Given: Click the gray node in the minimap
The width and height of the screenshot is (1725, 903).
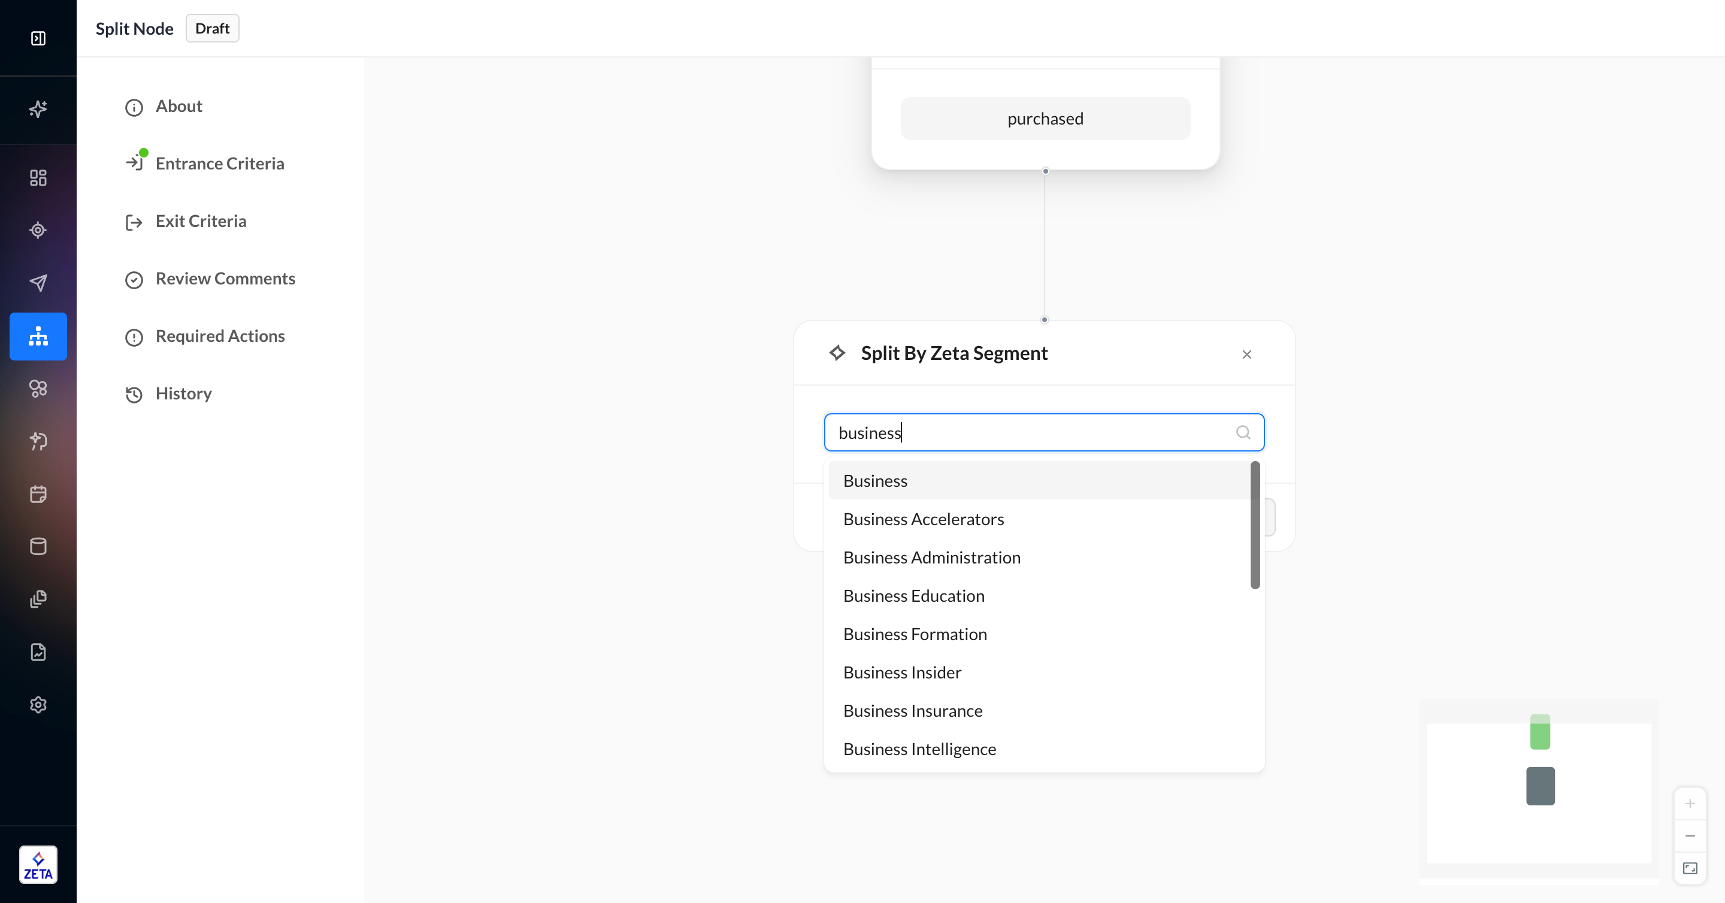Looking at the screenshot, I should click(1540, 786).
